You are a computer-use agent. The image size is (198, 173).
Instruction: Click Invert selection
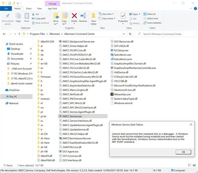pos(152,23)
